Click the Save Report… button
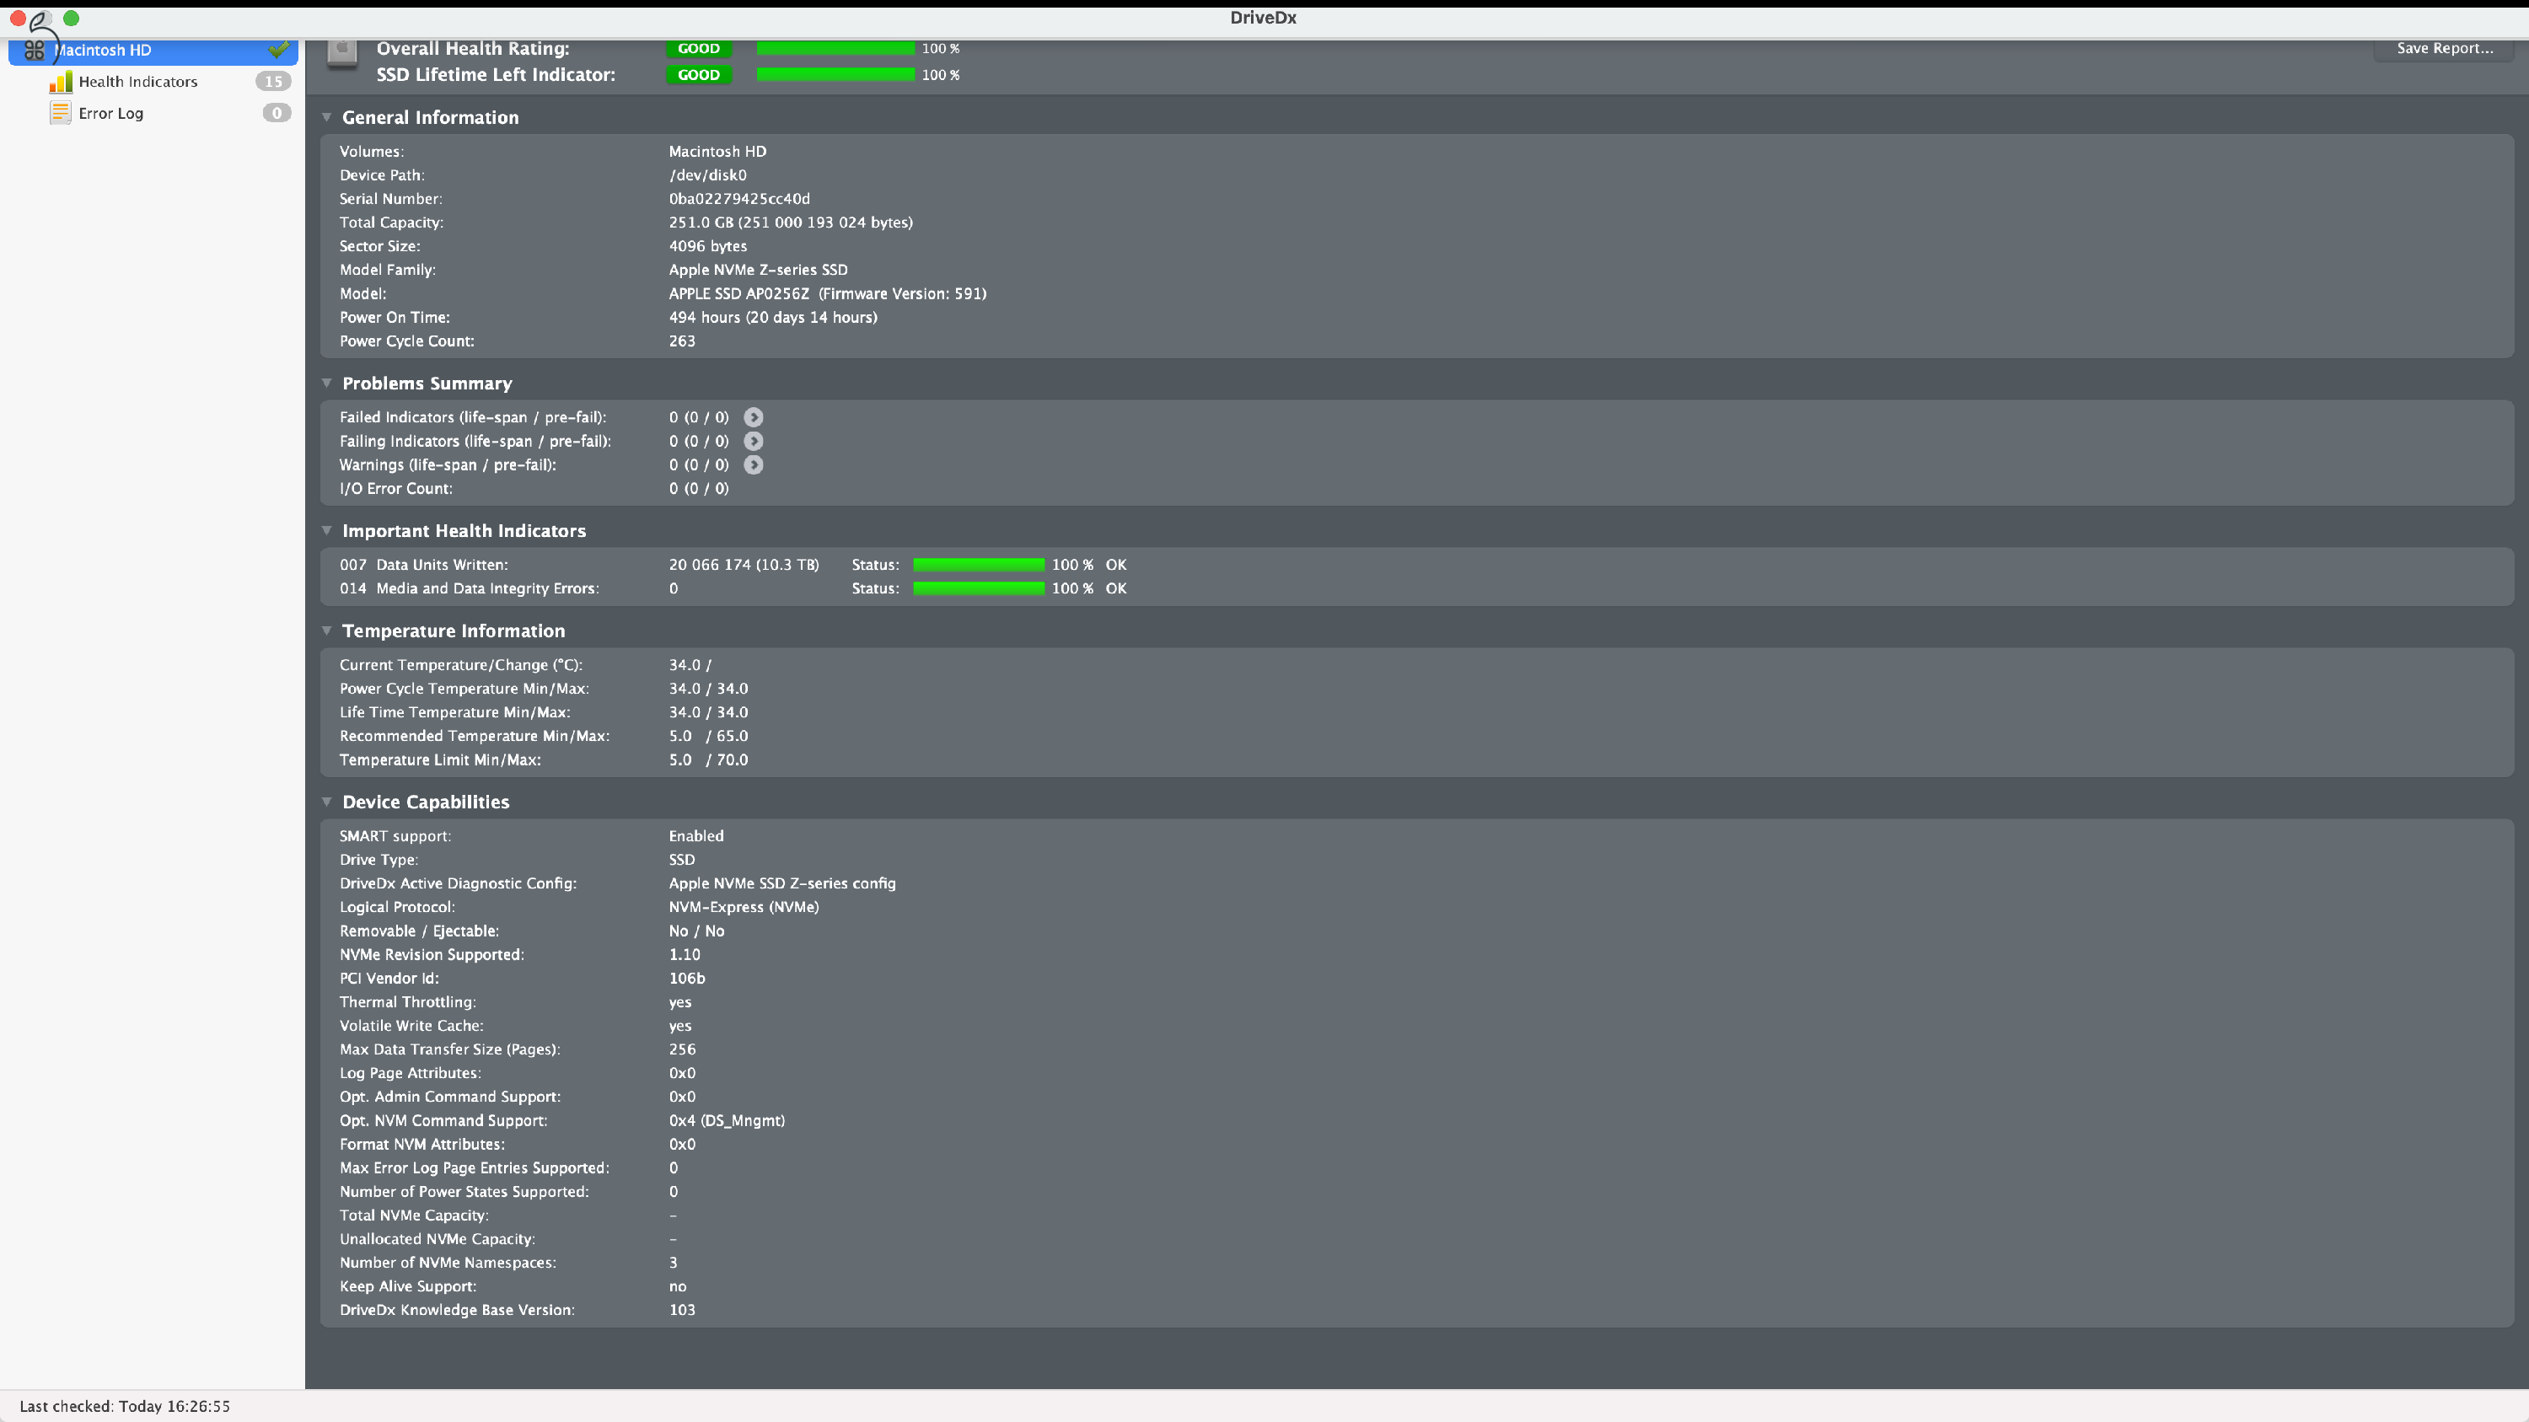Viewport: 2529px width, 1422px height. [2445, 48]
